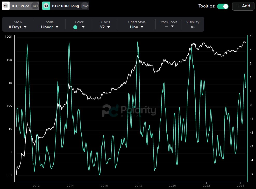Expand the Y Axis Y2 dropdown
Viewport: 256px width, 189px height.
pos(105,27)
